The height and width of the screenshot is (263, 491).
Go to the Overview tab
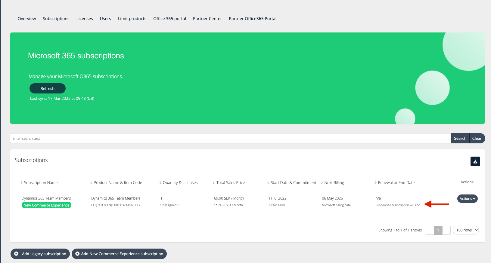[27, 19]
